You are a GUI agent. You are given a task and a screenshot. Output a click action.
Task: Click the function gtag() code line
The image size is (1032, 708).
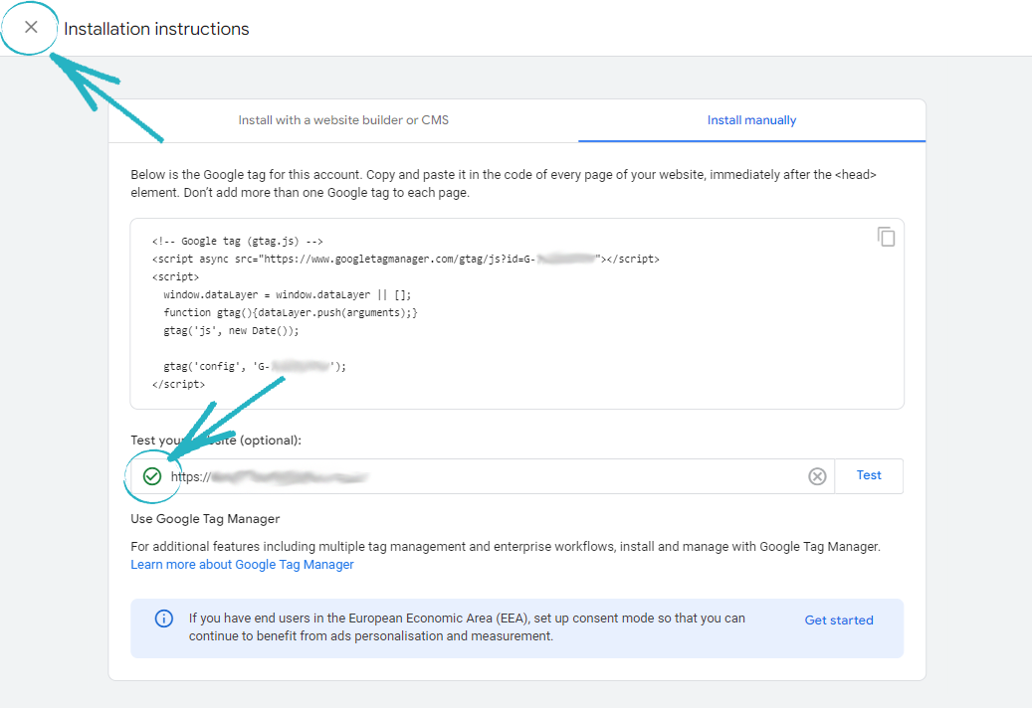tap(291, 313)
